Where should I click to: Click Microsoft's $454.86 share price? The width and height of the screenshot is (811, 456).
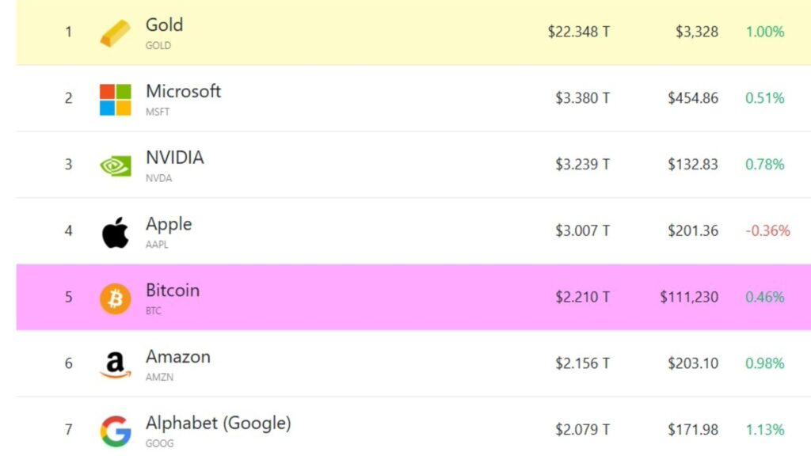click(693, 98)
